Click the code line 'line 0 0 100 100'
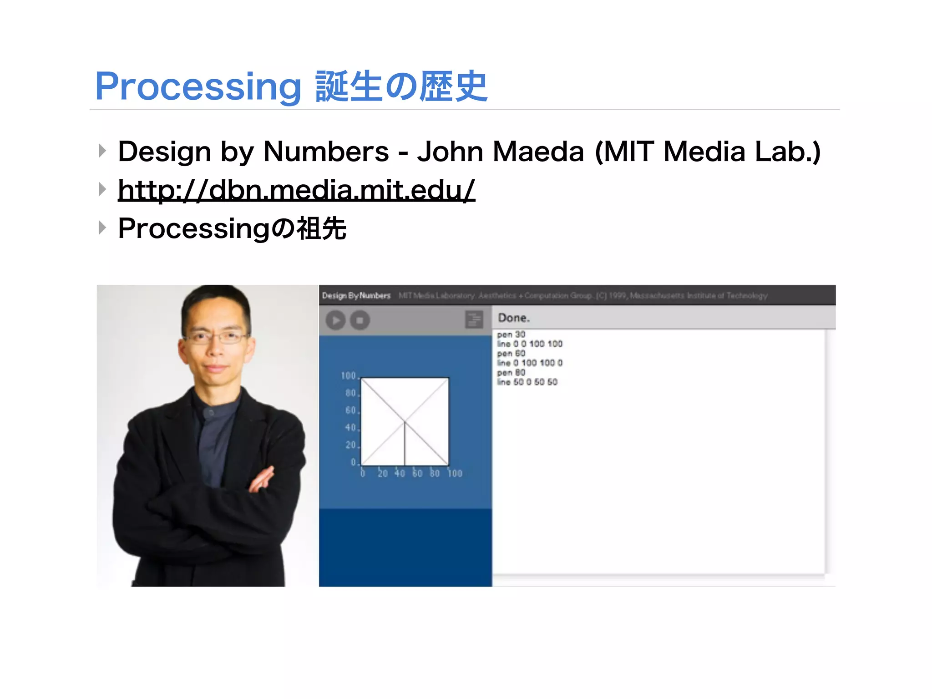932x699 pixels. 530,344
